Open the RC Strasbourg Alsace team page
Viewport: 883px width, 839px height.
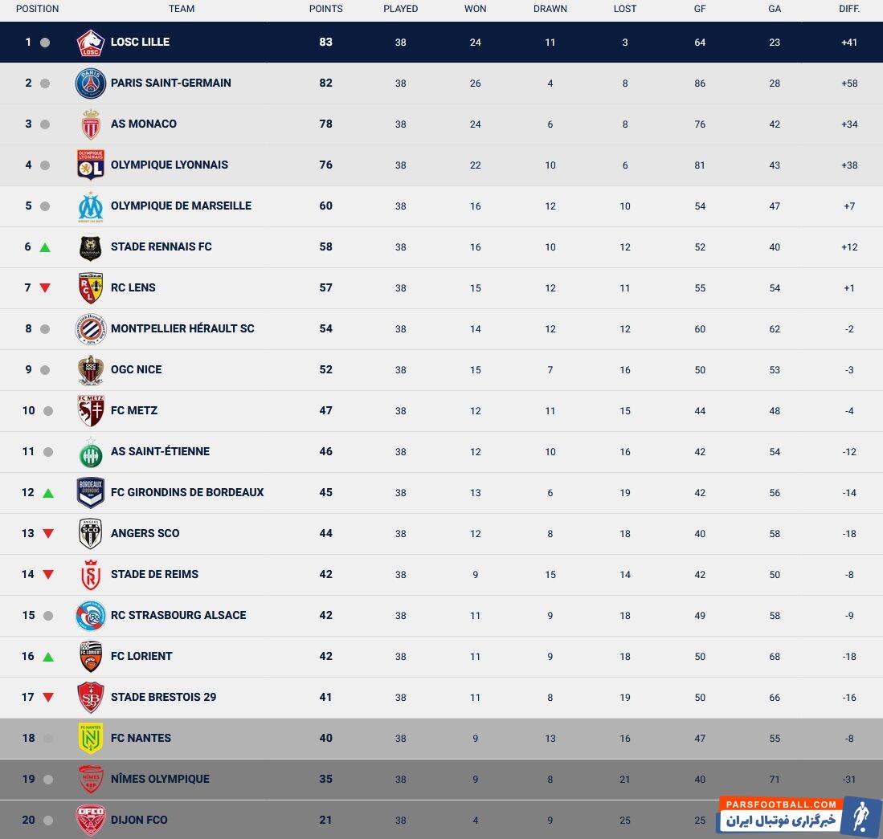178,615
